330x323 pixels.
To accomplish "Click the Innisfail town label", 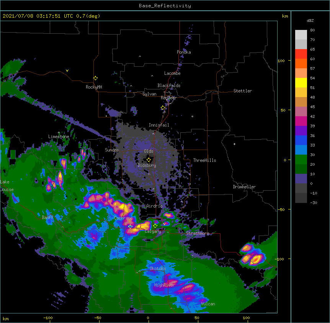I will coord(159,125).
